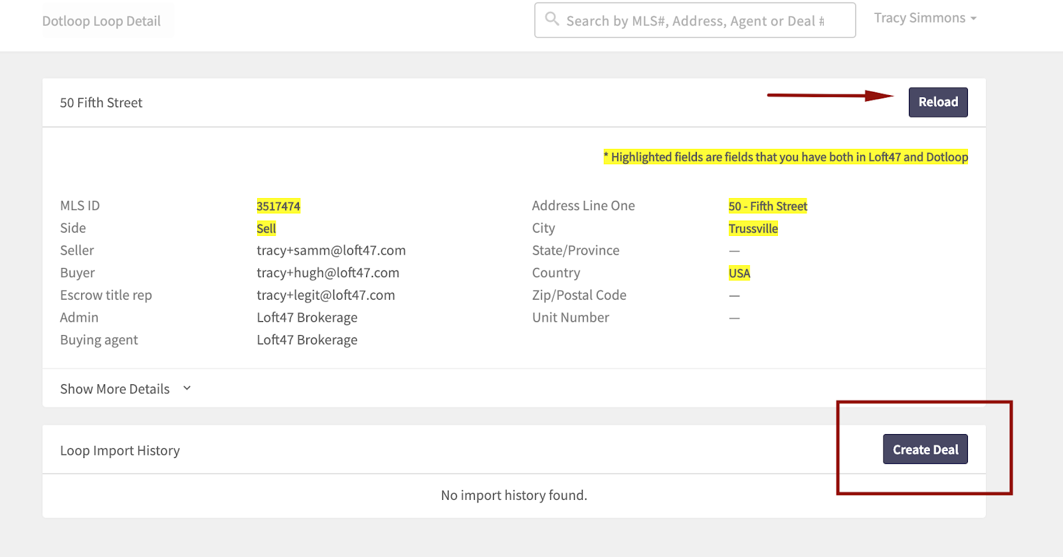
Task: Click the Admin value Loft47 Brokerage
Action: tap(308, 318)
